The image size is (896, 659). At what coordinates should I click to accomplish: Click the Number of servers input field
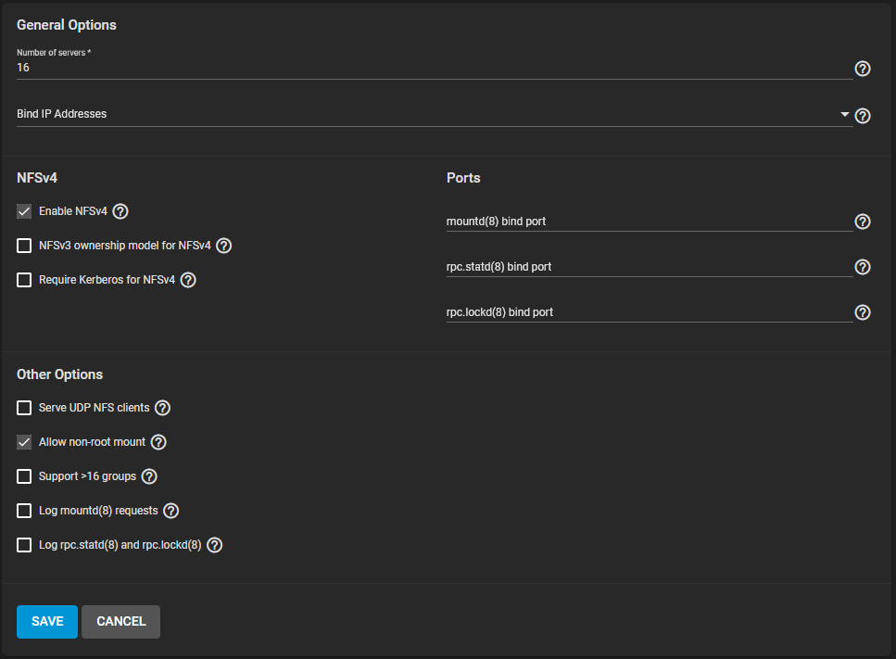[434, 69]
